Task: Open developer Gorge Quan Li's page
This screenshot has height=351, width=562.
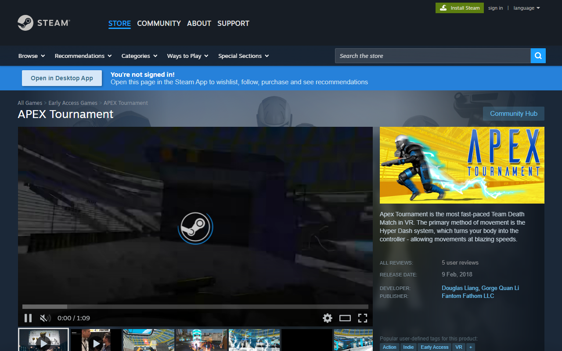Action: click(501, 288)
